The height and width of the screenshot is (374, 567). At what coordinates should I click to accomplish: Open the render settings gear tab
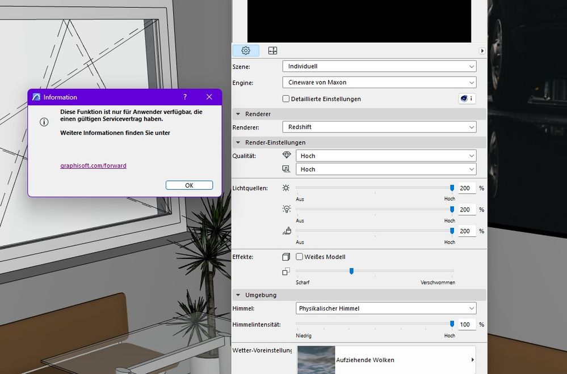(x=246, y=50)
